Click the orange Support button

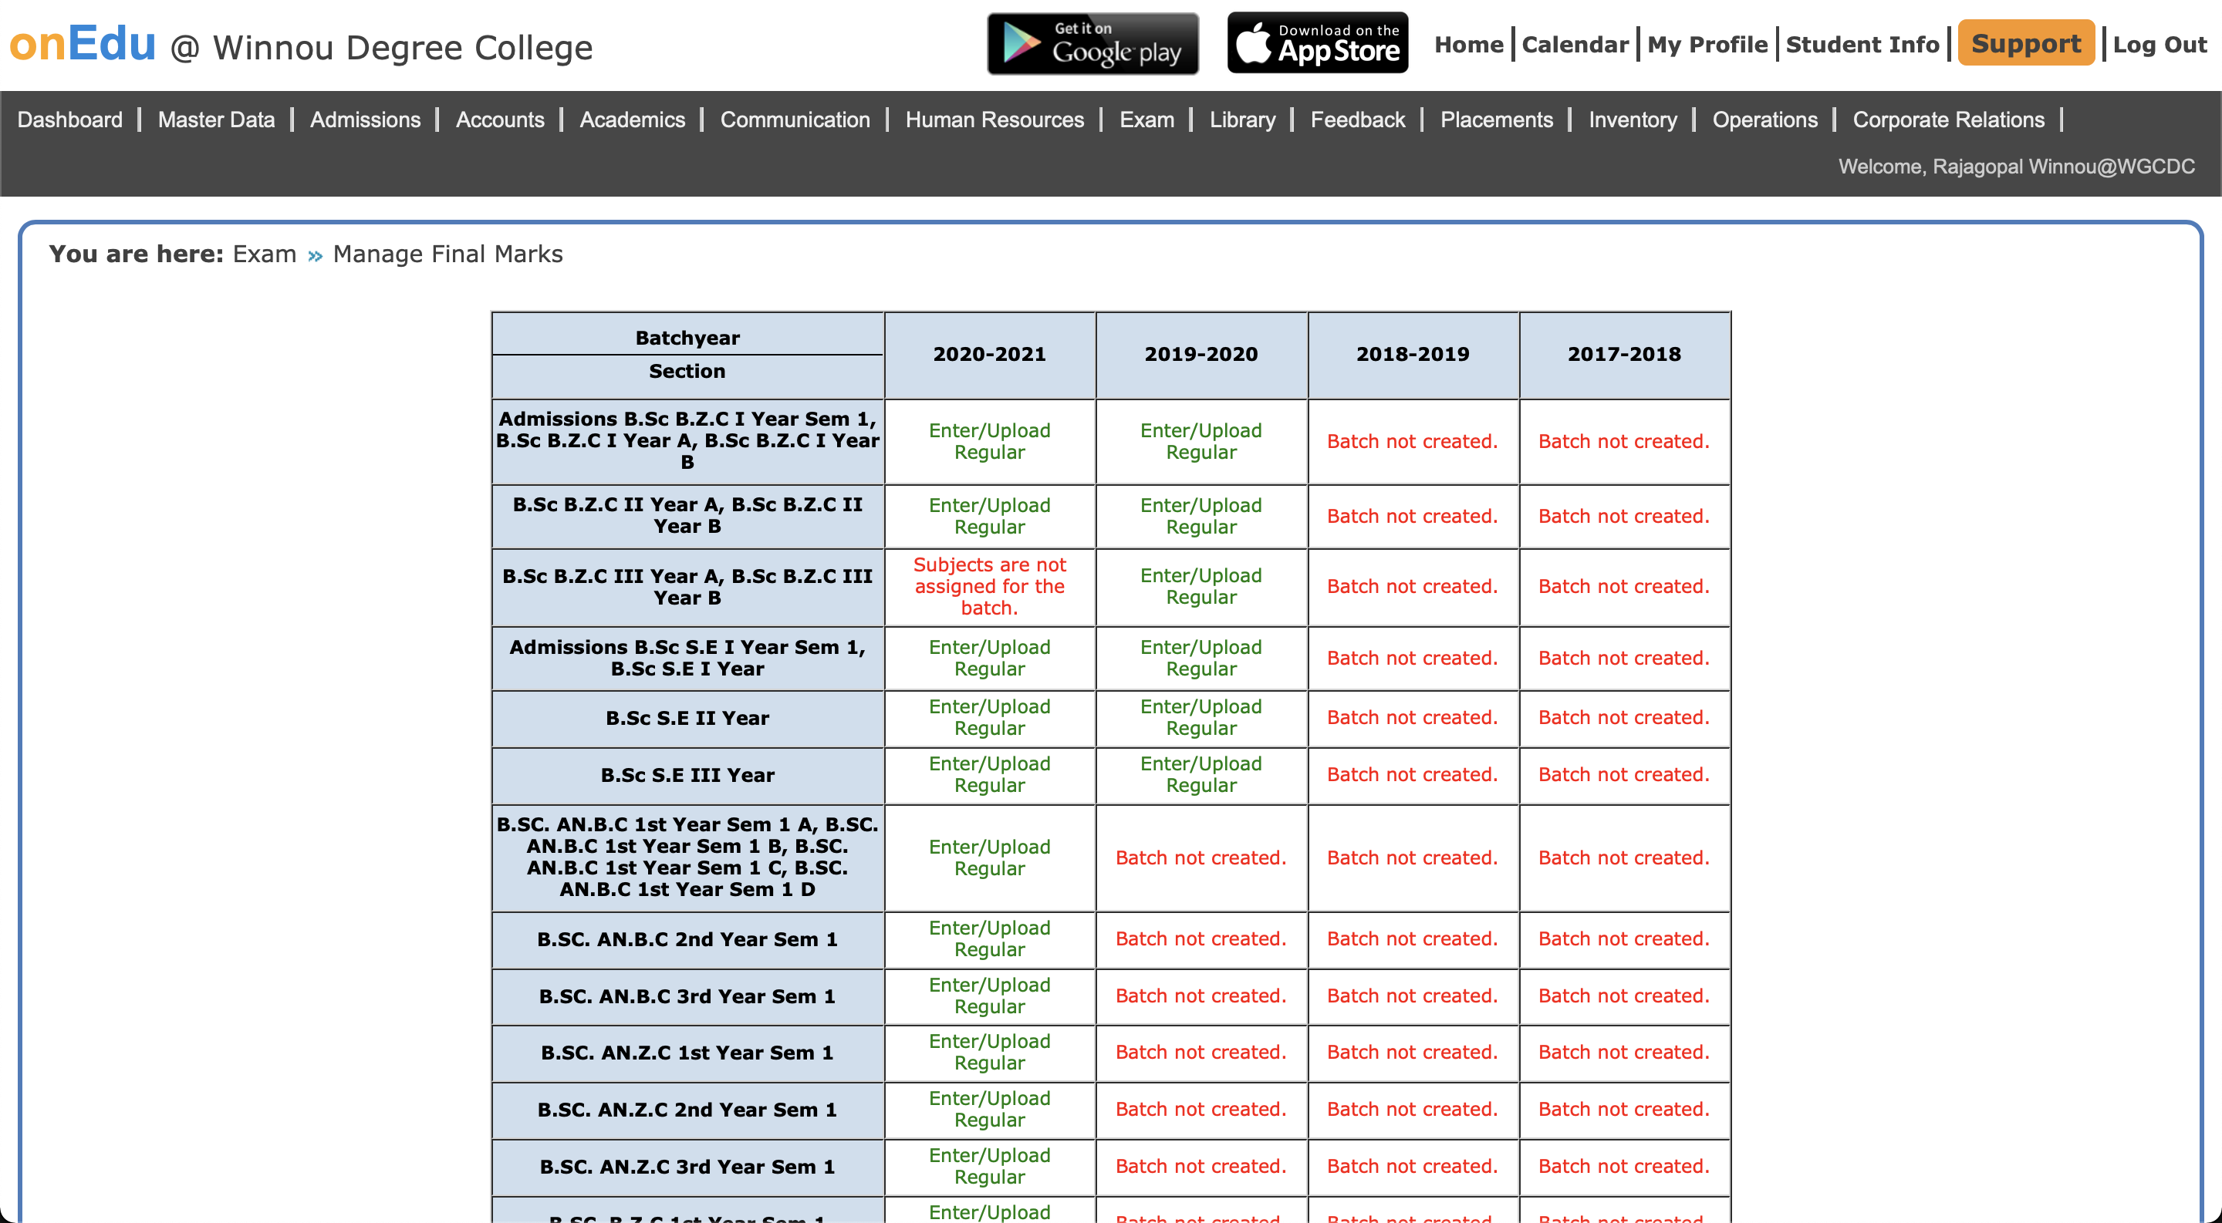point(2025,43)
